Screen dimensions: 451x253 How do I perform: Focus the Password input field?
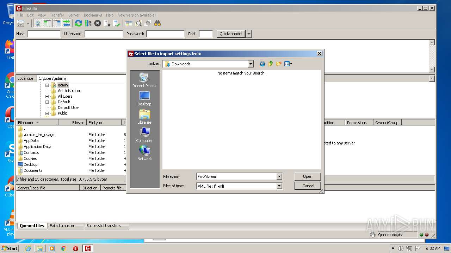pos(165,34)
